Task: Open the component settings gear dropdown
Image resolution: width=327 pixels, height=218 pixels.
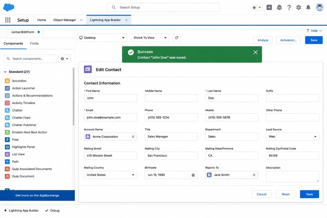Action: click(x=65, y=59)
